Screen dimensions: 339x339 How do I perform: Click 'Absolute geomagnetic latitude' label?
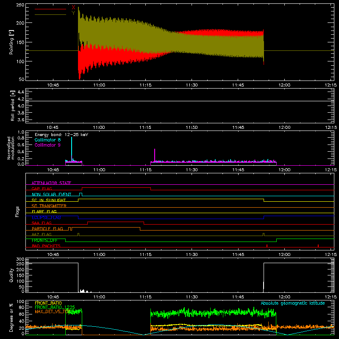coord(293,303)
